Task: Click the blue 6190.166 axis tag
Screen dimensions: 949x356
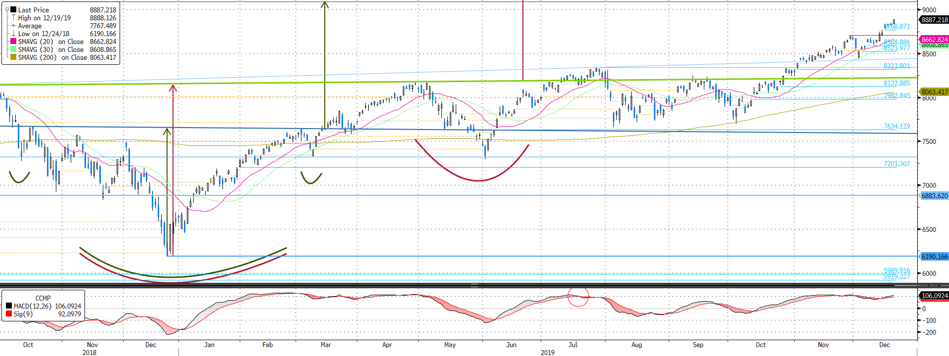Action: pyautogui.click(x=934, y=257)
